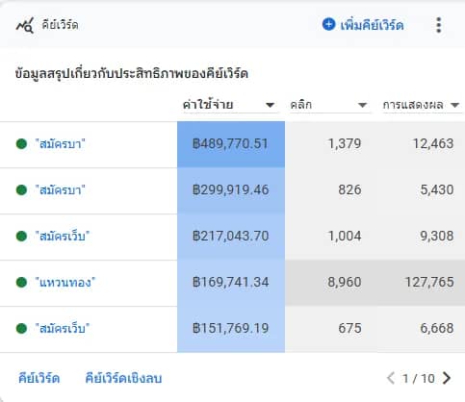Go to previous page with left chevron

coord(391,378)
